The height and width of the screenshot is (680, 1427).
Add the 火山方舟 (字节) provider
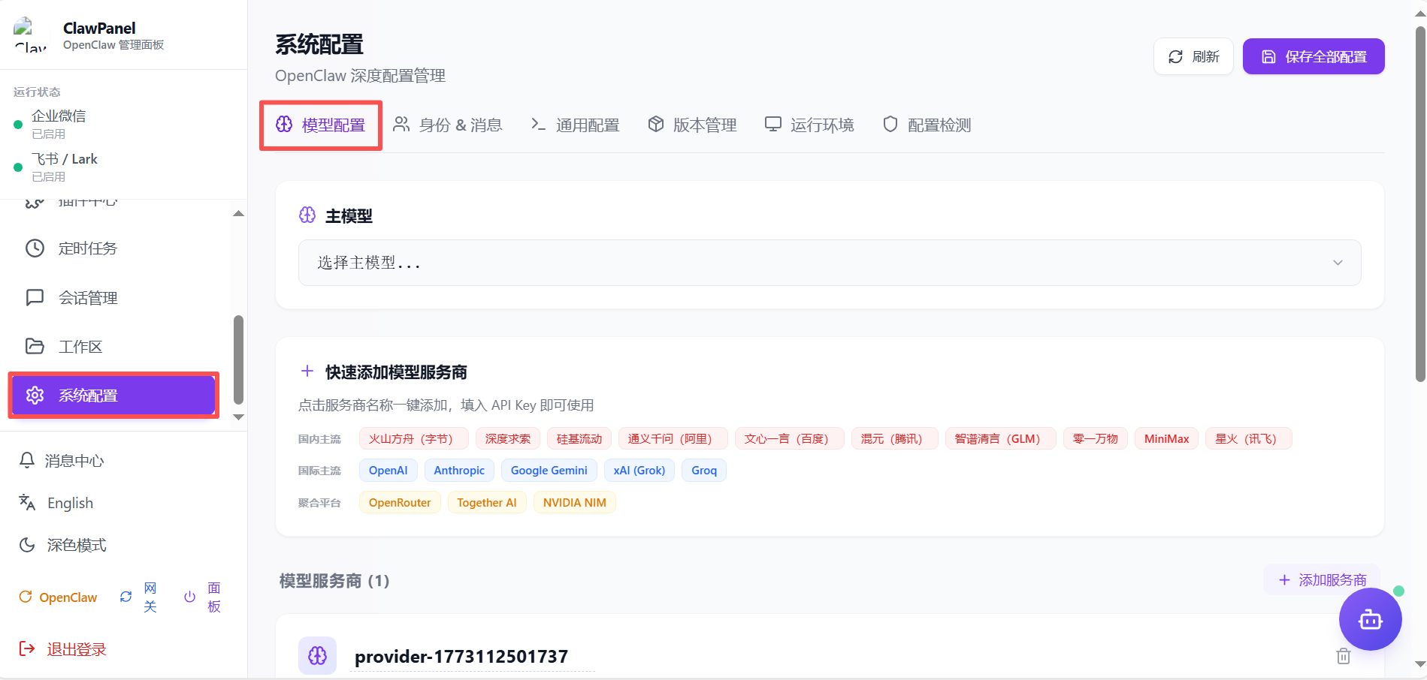click(x=413, y=439)
